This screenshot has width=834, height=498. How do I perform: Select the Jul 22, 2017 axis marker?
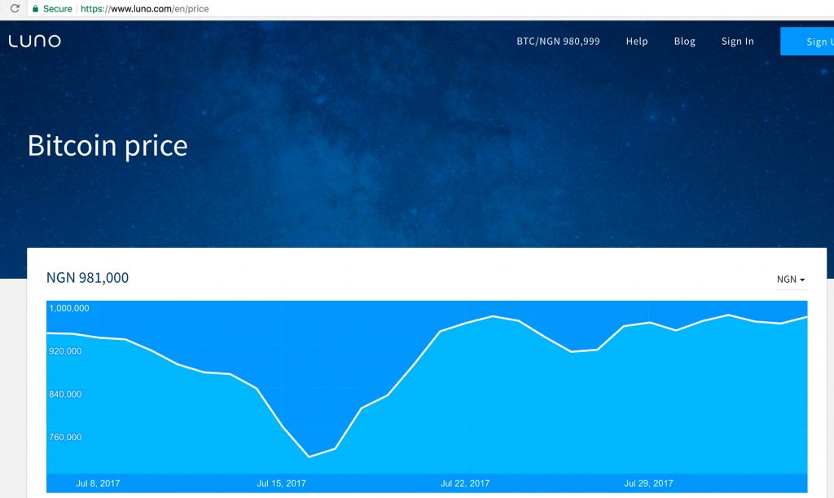[465, 483]
